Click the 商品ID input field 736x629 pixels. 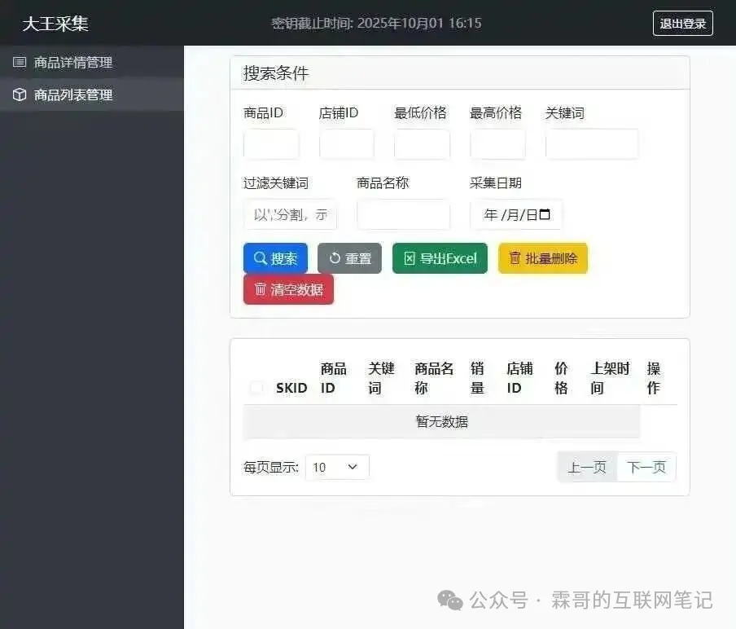[271, 144]
